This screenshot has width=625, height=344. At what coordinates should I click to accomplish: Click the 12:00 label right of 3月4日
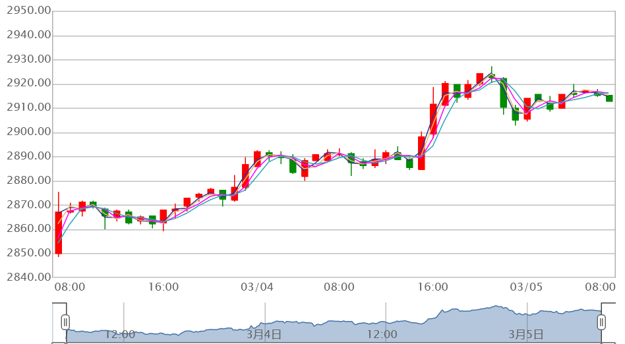click(x=382, y=334)
